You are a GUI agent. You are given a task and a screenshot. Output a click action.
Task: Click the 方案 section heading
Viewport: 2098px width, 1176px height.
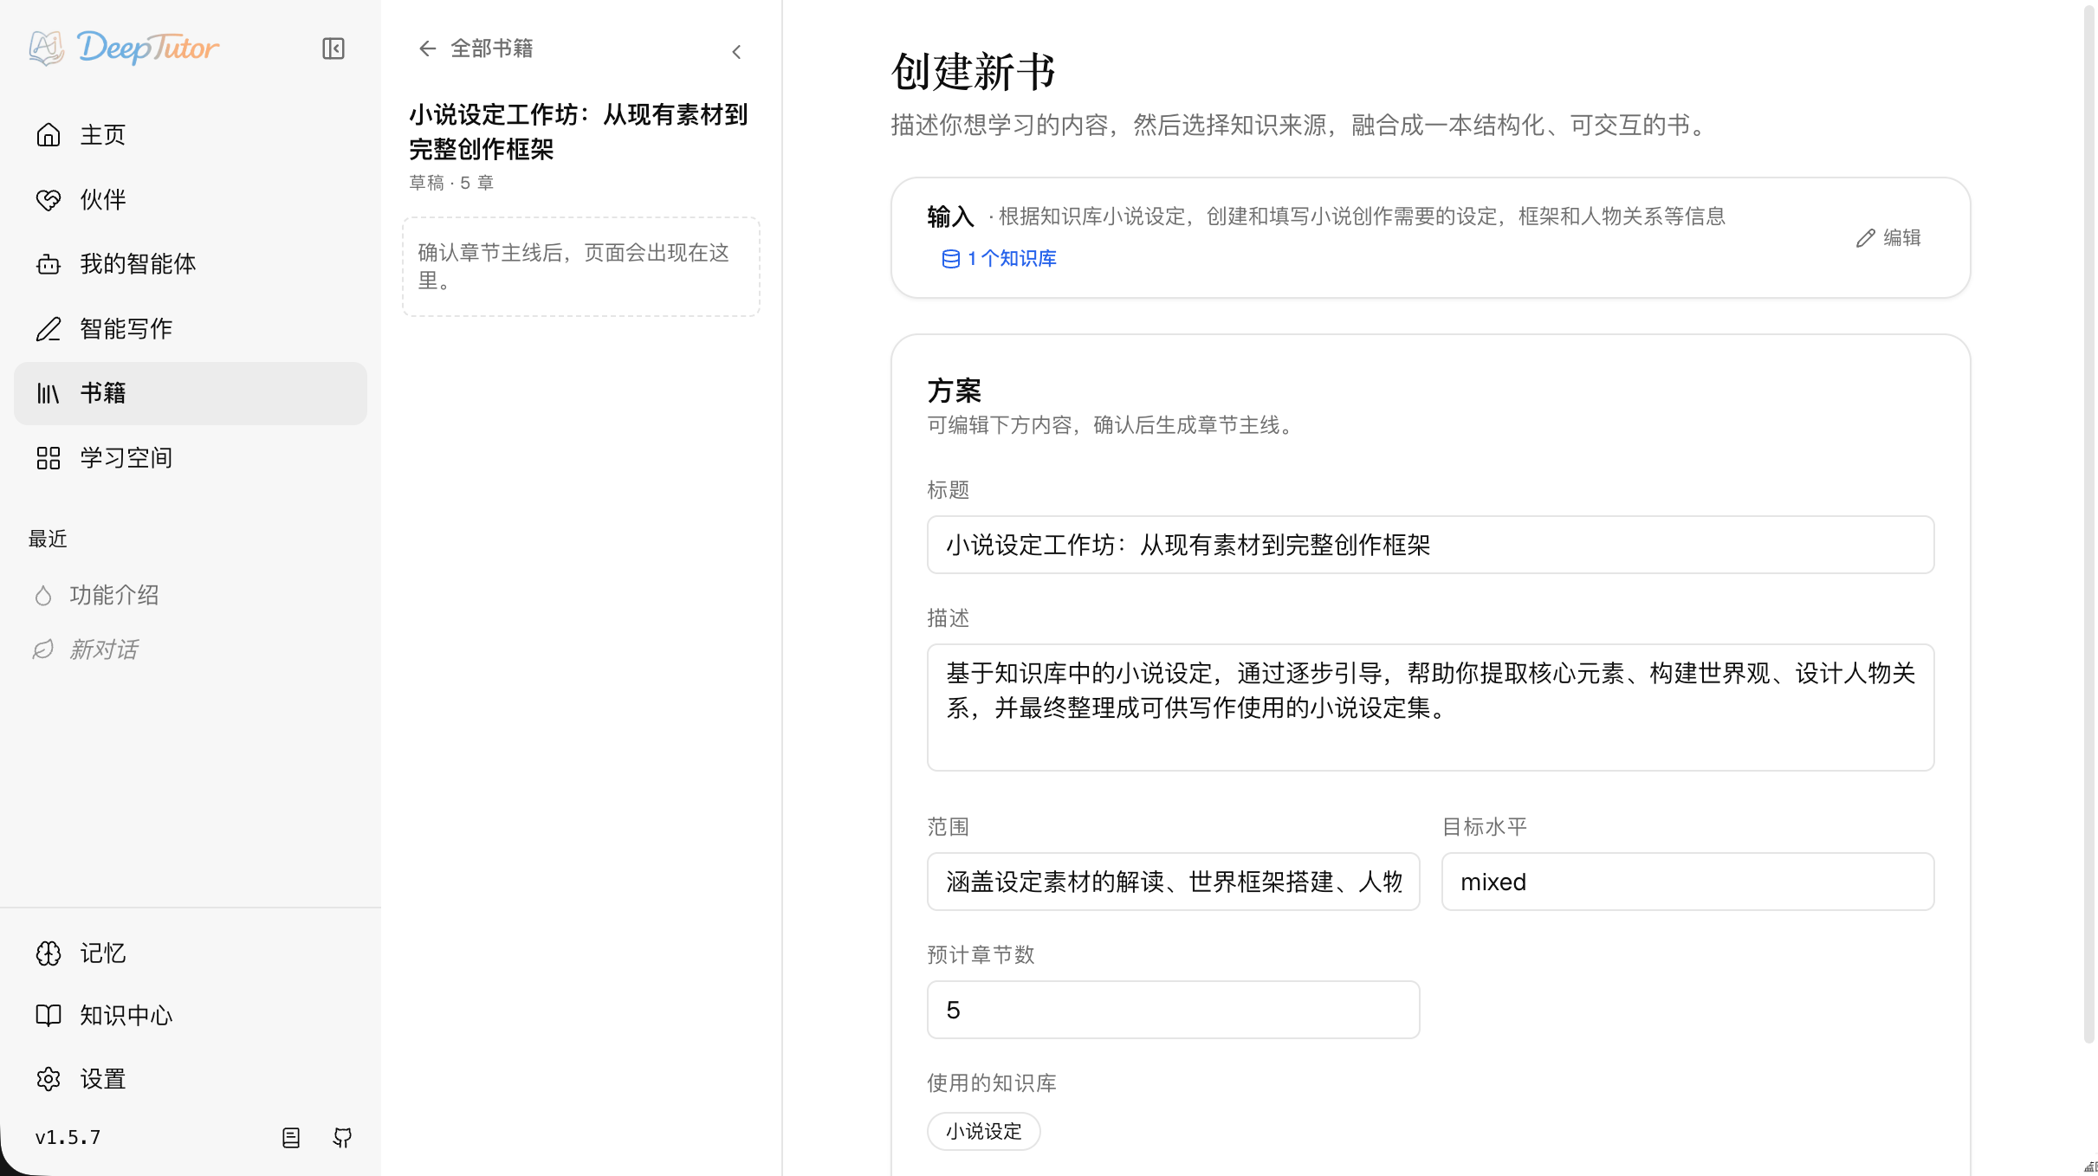coord(954,391)
